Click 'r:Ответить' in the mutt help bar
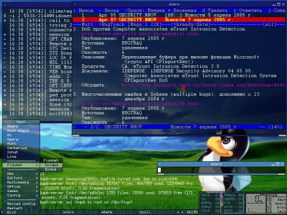This screenshot has width=287, height=215. point(248,10)
